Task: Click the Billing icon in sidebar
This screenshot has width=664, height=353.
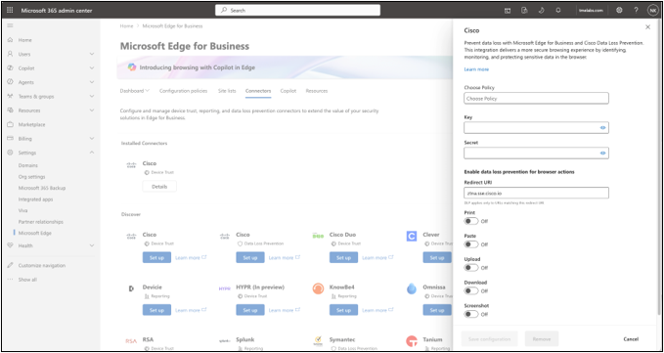Action: (10, 139)
